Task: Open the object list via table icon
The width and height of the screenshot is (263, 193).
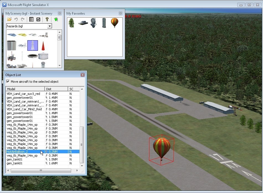Action: (31, 19)
